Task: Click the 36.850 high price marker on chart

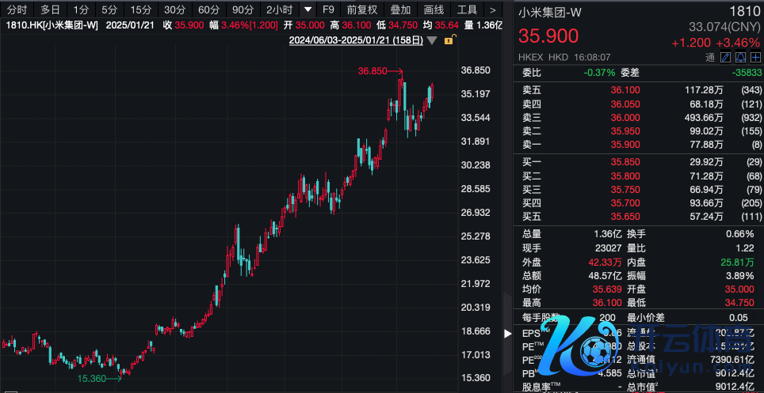Action: pos(372,71)
